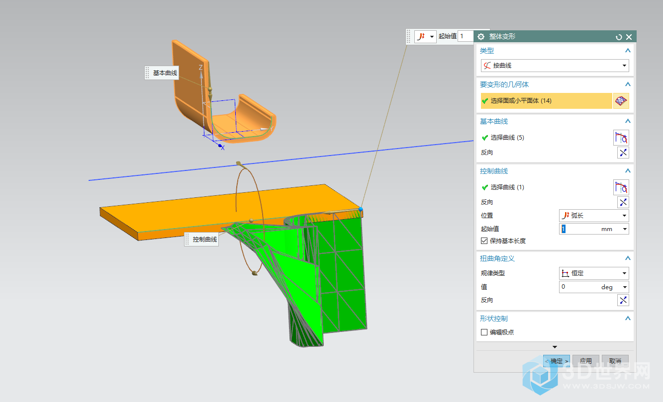Open the dialog settings gear icon
Viewport: 663px width, 402px height.
click(481, 37)
